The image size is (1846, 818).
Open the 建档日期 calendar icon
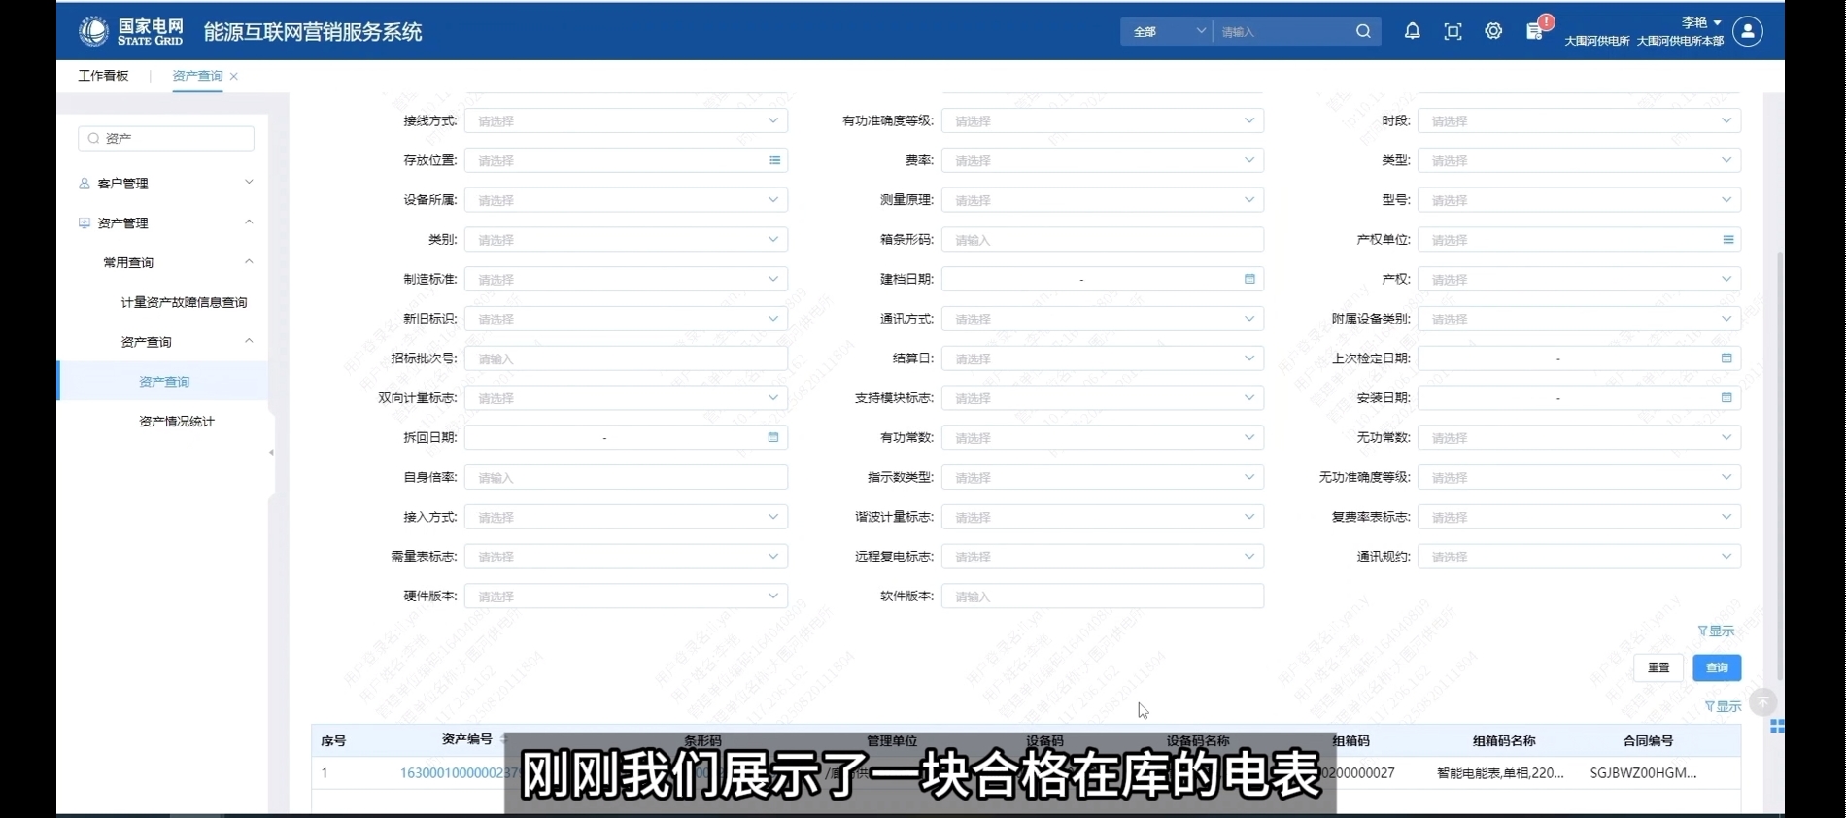[1249, 279]
